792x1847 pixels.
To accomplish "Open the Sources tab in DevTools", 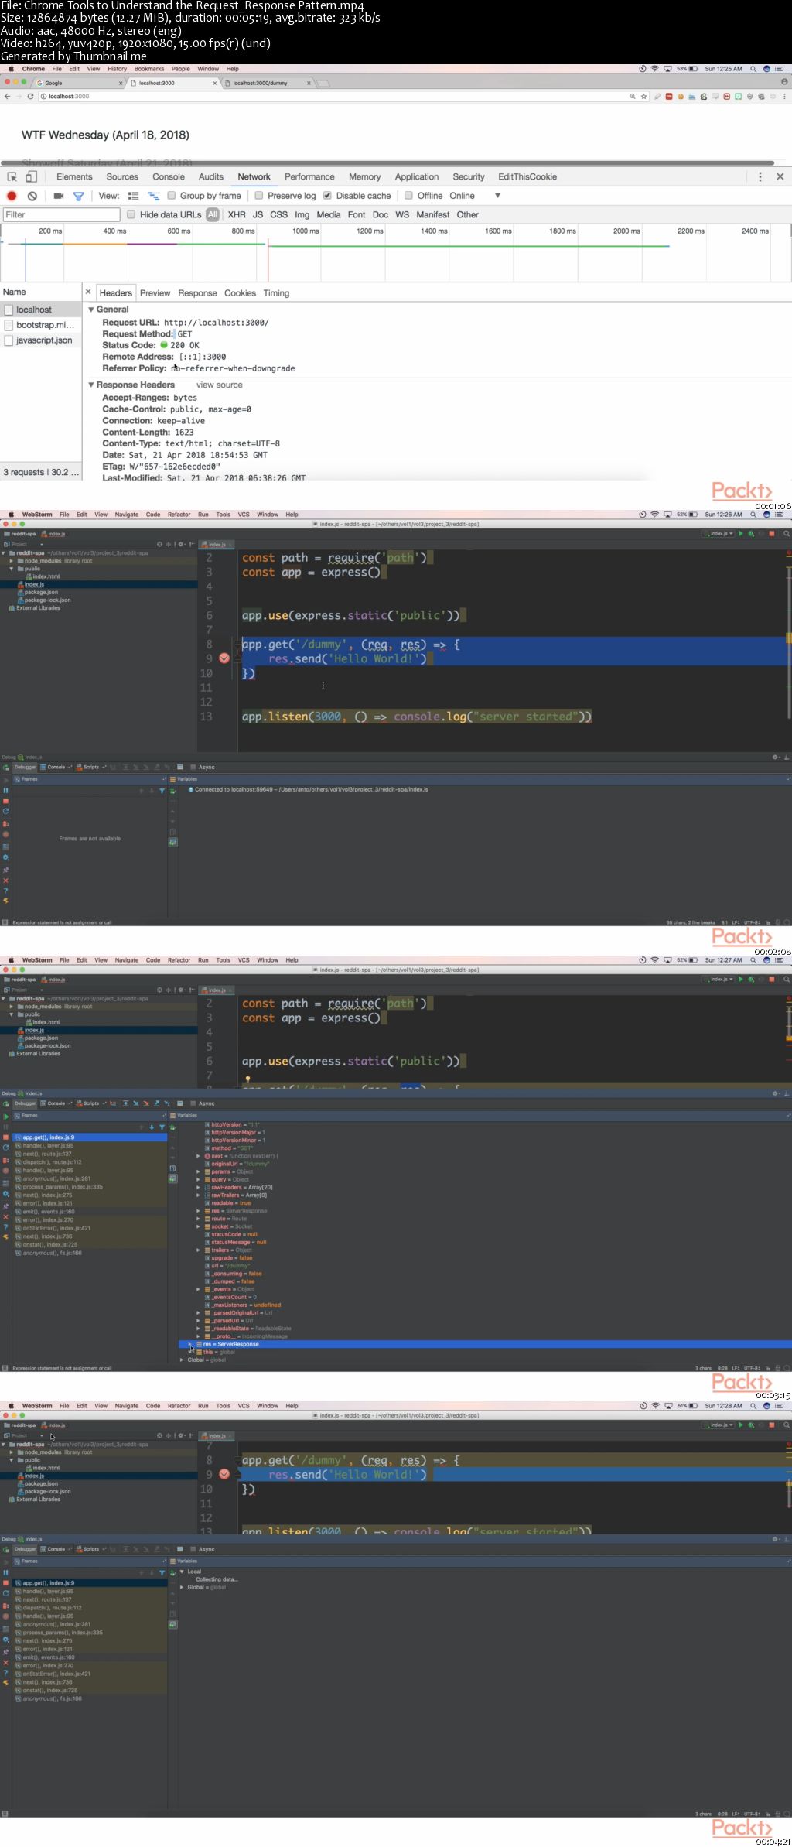I will (x=122, y=176).
